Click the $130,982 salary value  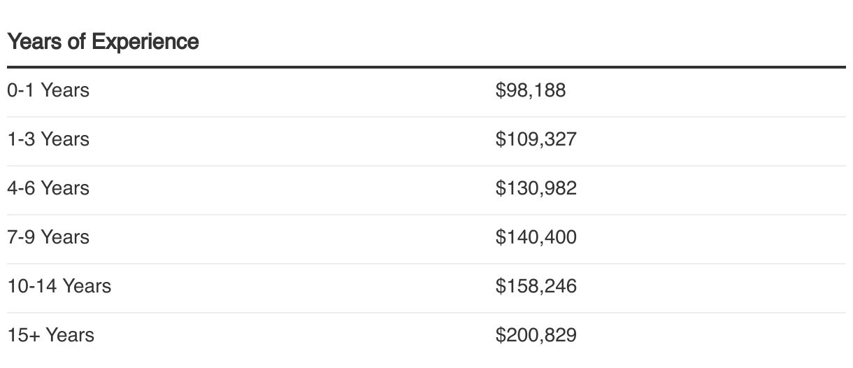(x=536, y=188)
